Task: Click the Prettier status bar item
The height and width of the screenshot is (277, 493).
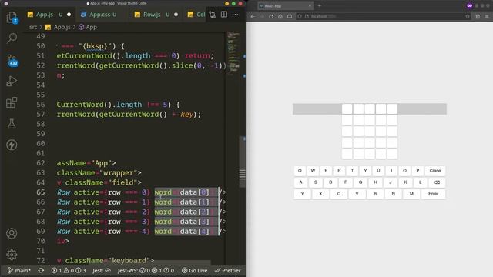Action: pos(228,270)
